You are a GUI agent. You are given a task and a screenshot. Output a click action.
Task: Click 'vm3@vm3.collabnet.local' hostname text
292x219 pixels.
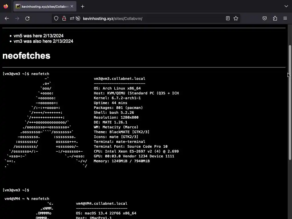(x=119, y=79)
